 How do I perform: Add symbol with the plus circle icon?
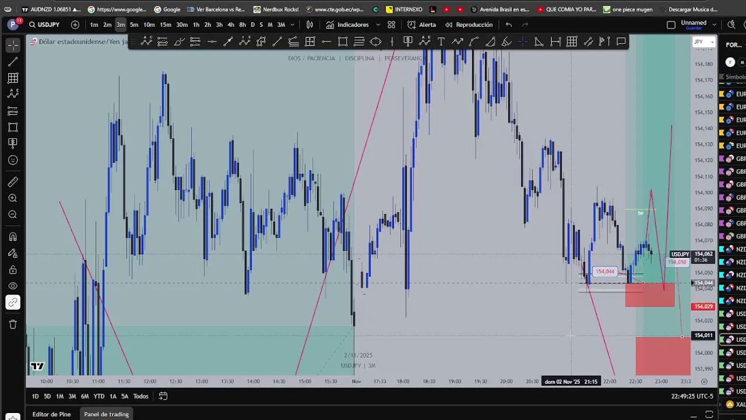point(75,24)
